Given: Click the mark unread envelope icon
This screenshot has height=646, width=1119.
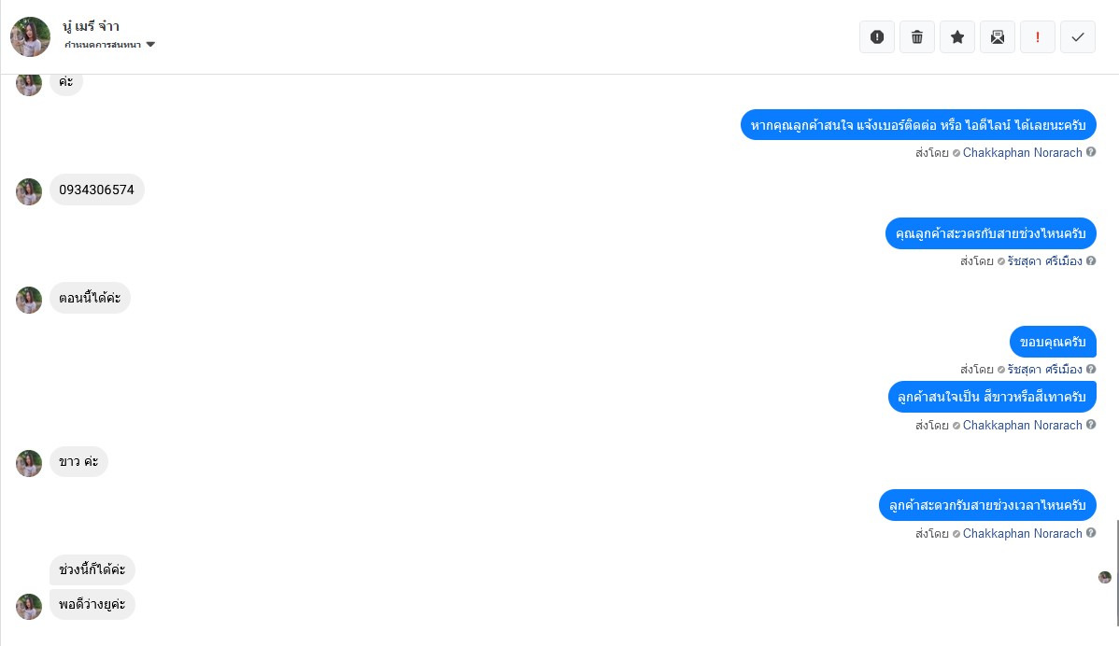Looking at the screenshot, I should [997, 37].
